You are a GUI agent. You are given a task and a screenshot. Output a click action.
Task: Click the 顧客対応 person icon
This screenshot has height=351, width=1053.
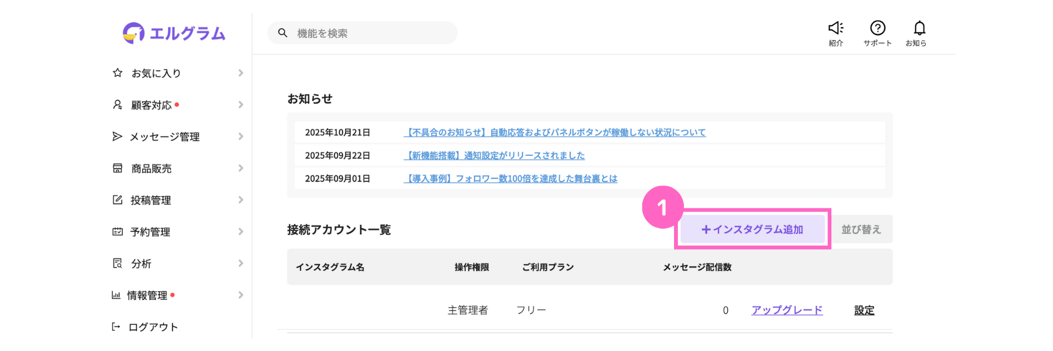(x=117, y=105)
